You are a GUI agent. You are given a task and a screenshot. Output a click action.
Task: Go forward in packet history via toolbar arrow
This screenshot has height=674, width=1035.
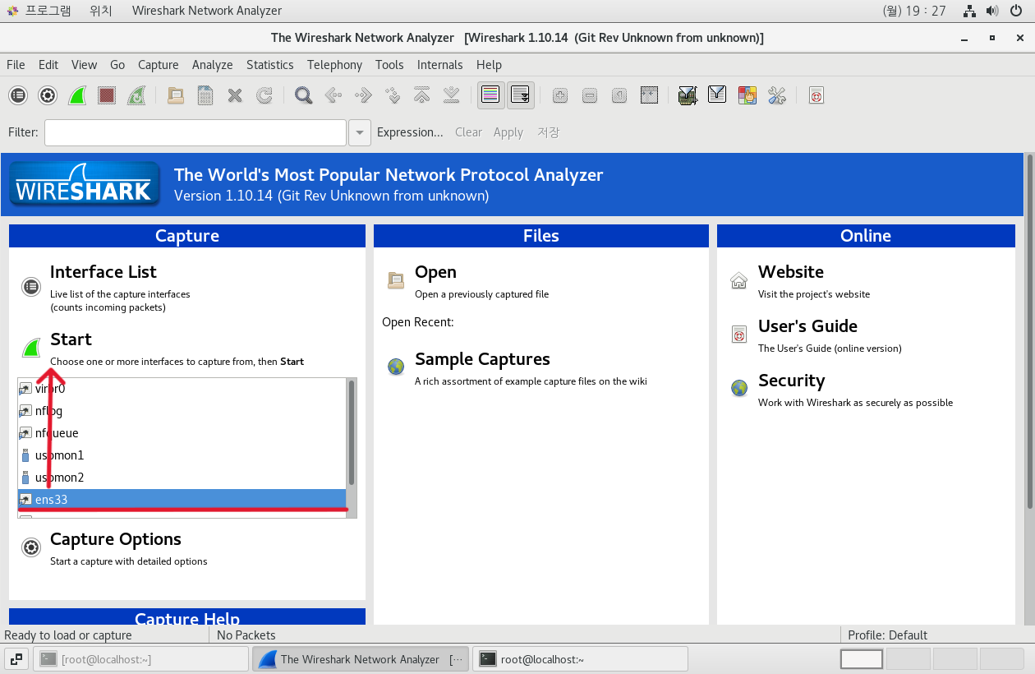pyautogui.click(x=363, y=95)
